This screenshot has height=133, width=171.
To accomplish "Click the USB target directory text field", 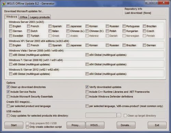I will pyautogui.click(x=101, y=115).
